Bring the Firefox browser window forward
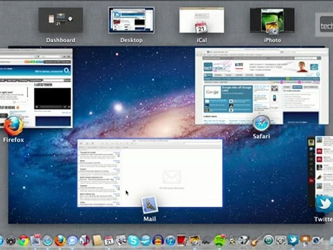Viewport: 333px width, 250px height. click(36, 88)
